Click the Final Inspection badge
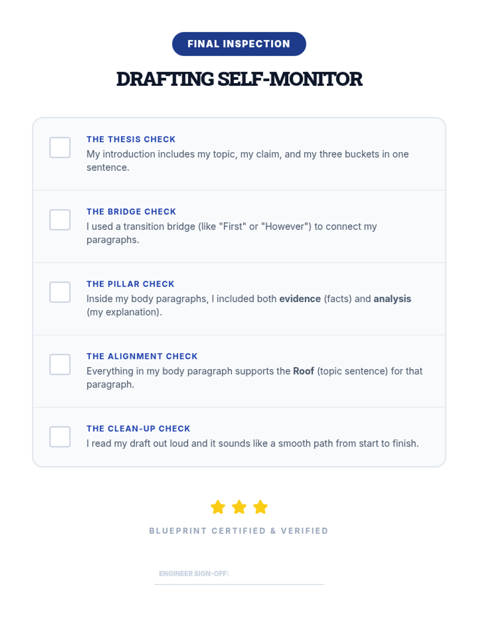The width and height of the screenshot is (478, 637). [239, 44]
